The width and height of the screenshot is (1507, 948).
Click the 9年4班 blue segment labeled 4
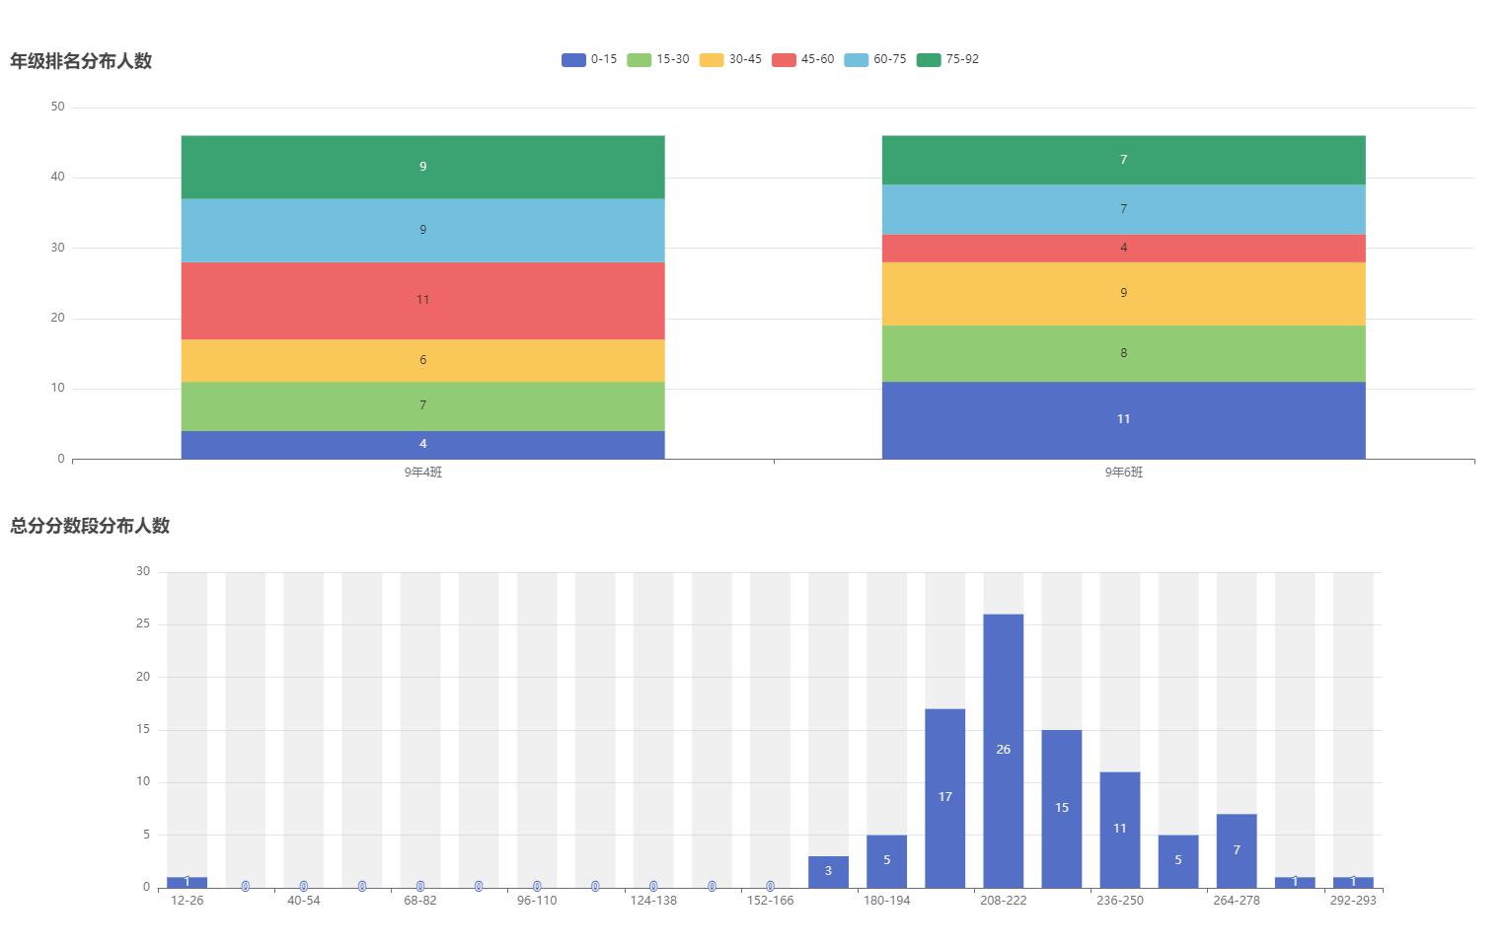tap(422, 445)
